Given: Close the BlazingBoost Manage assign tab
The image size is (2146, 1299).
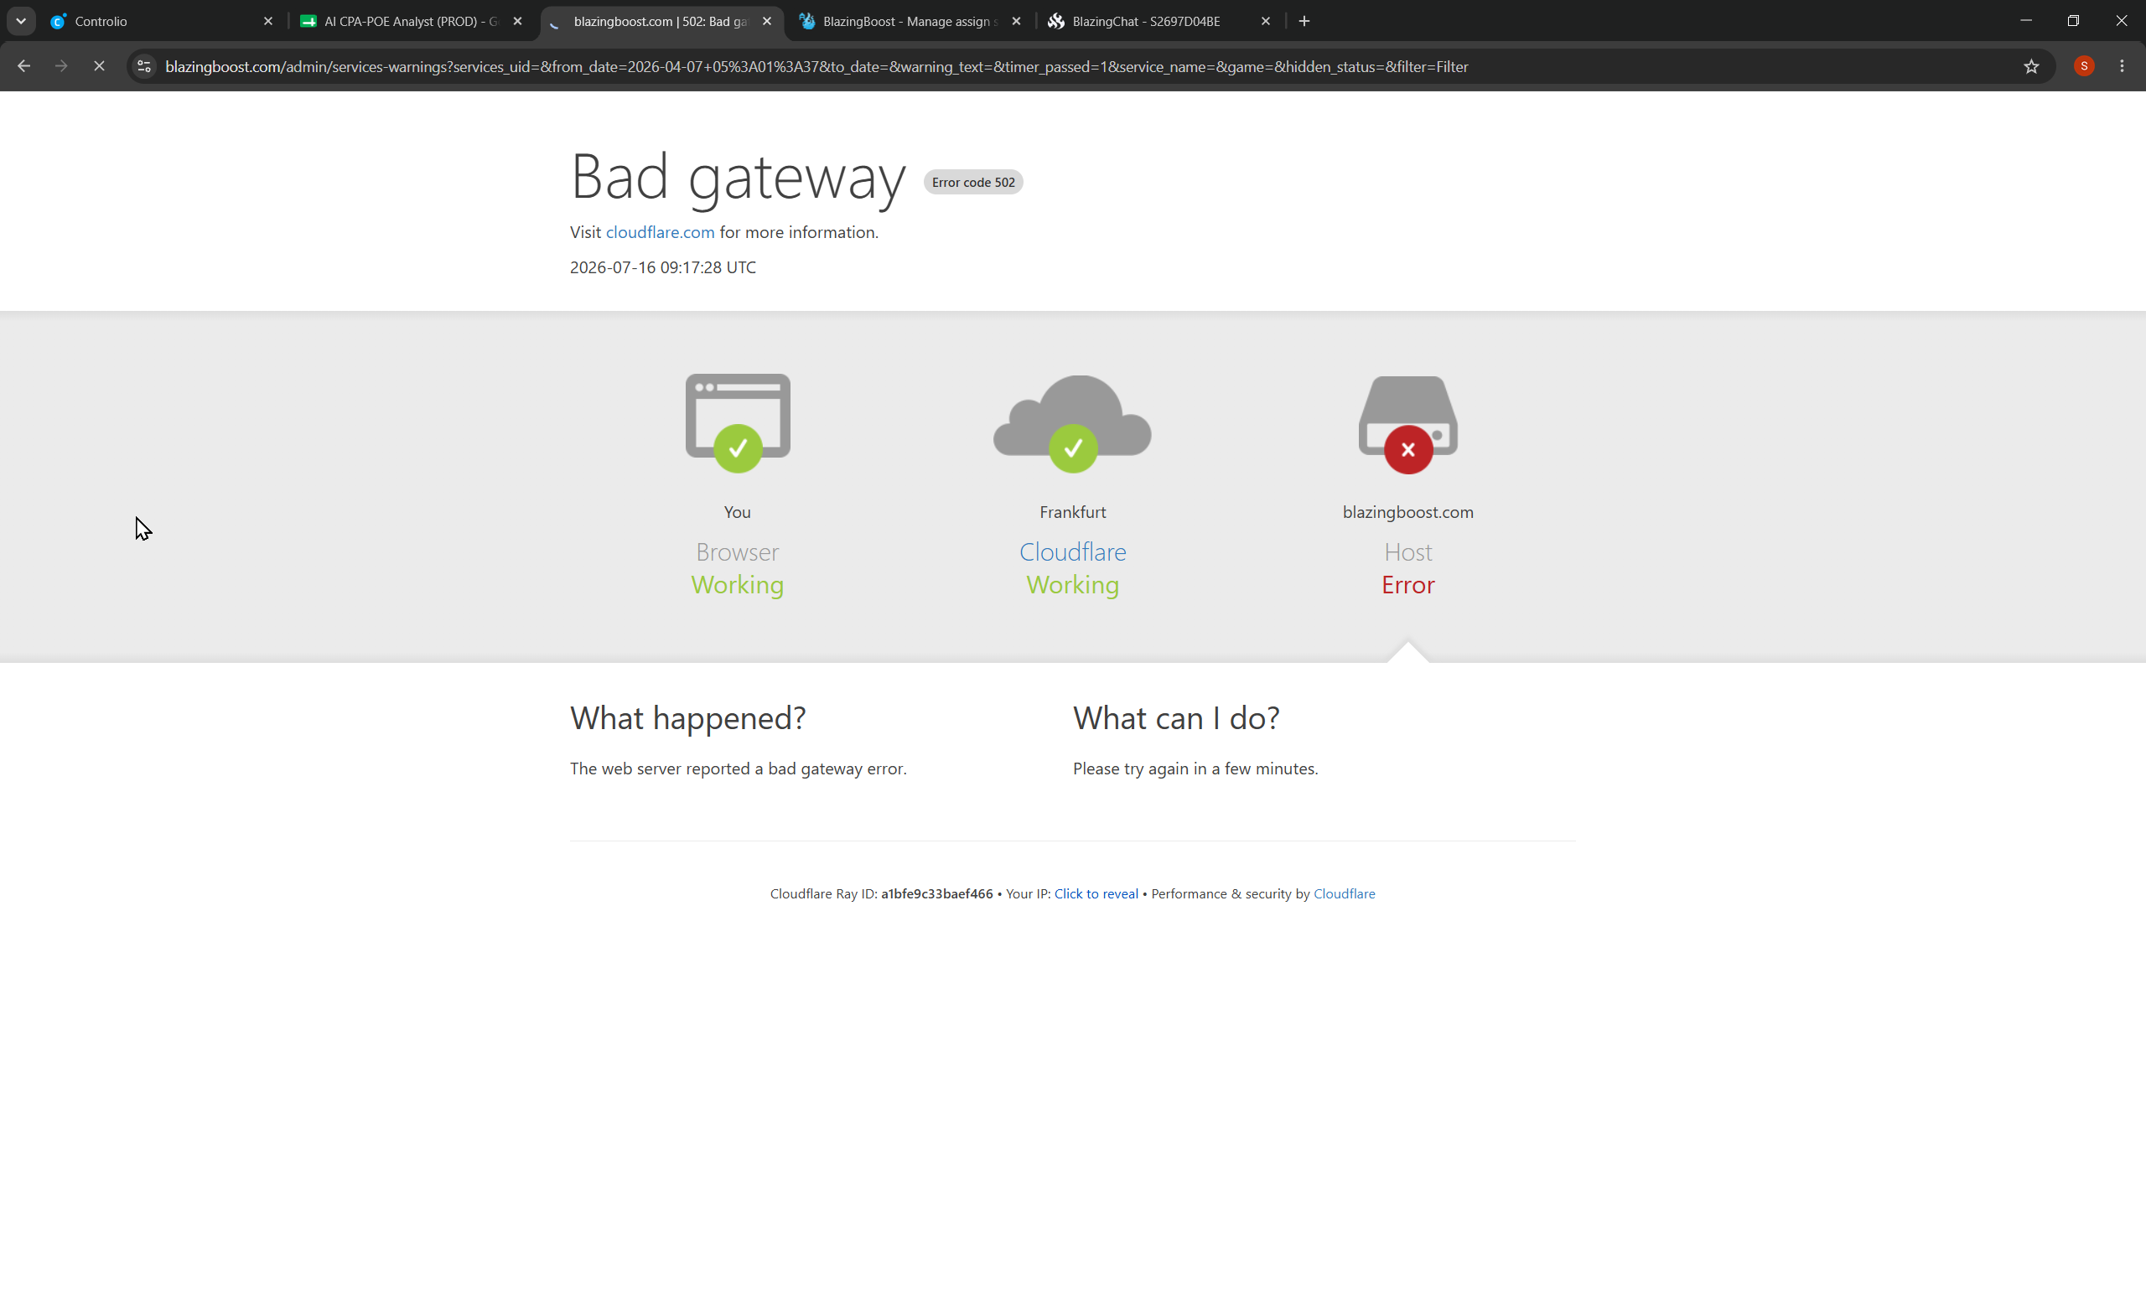Looking at the screenshot, I should [x=1015, y=21].
